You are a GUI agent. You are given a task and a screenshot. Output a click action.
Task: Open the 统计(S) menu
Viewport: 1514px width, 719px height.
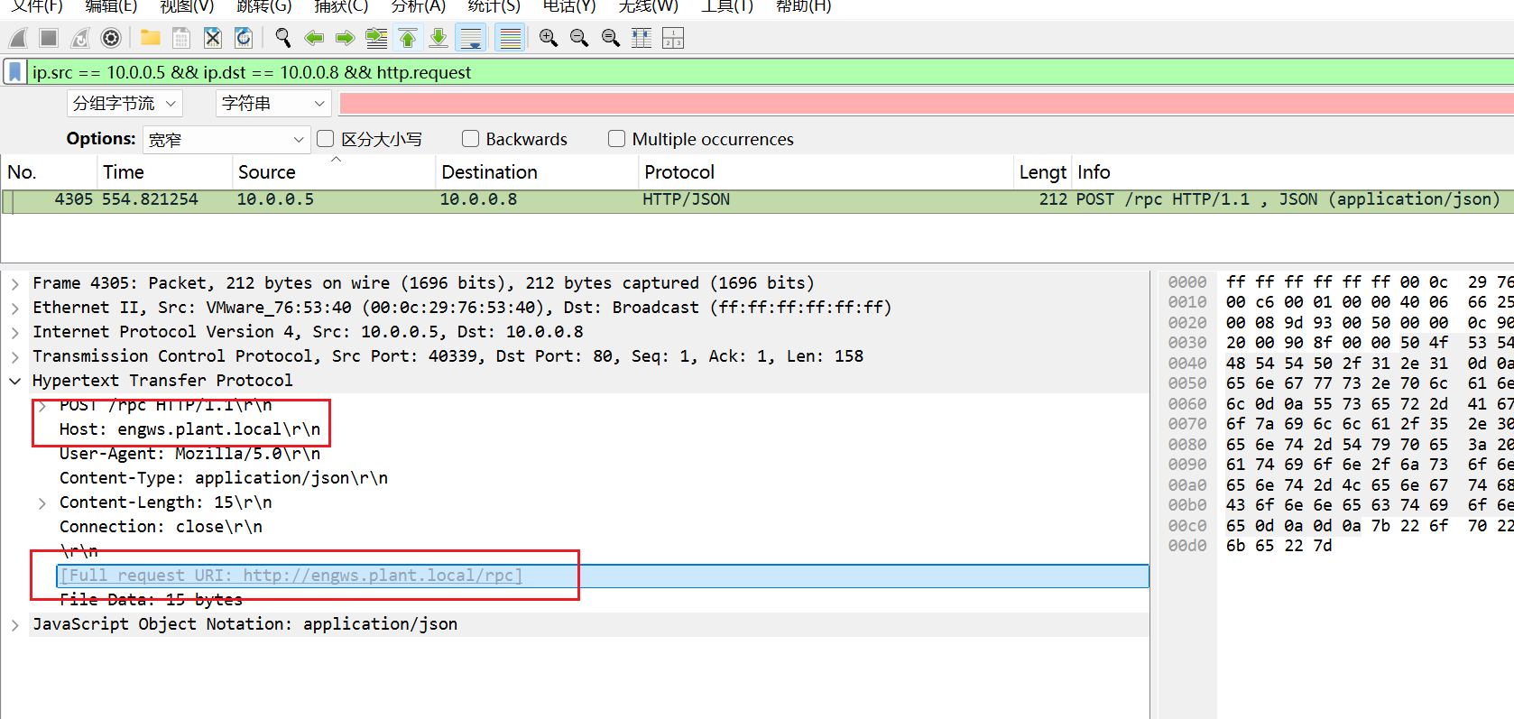[x=494, y=6]
